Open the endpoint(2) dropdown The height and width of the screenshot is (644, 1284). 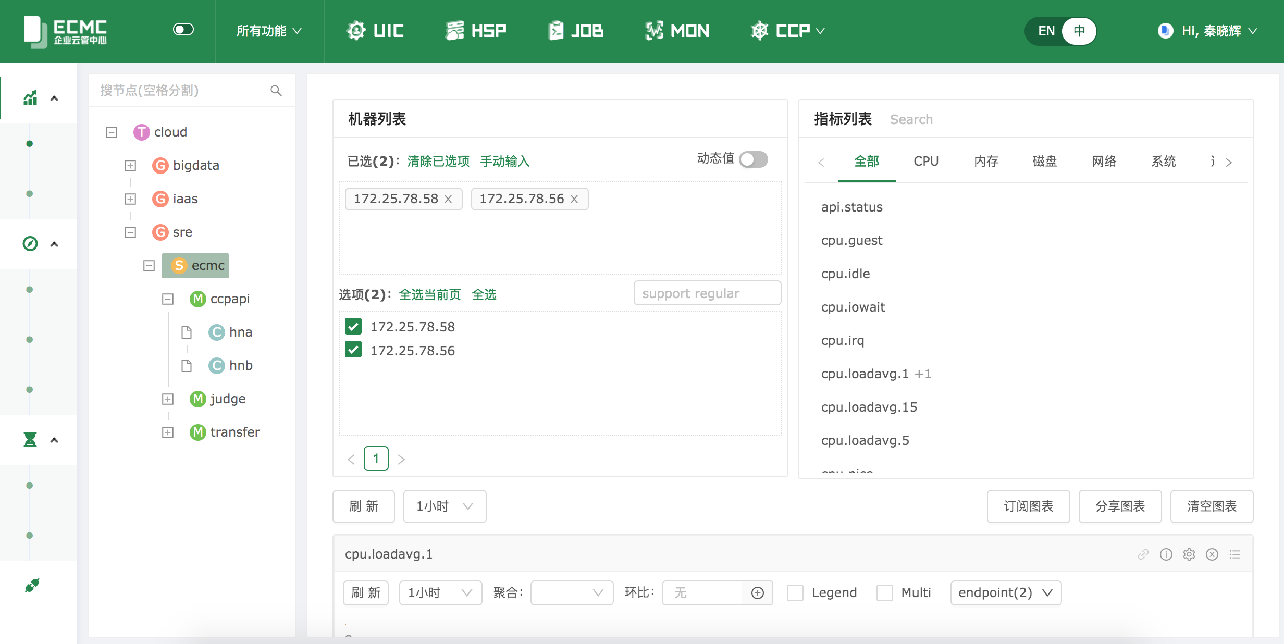(x=1006, y=593)
